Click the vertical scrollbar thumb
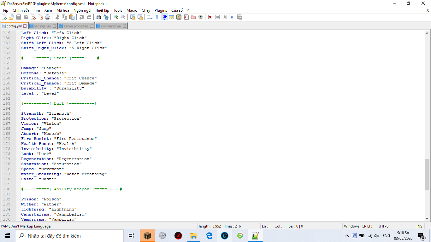This screenshot has width=431, height=242. coord(427,174)
